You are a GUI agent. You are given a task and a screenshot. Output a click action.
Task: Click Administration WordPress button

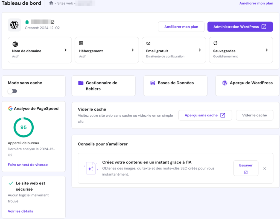pyautogui.click(x=240, y=27)
